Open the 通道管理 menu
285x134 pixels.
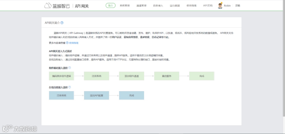[x=141, y=6]
